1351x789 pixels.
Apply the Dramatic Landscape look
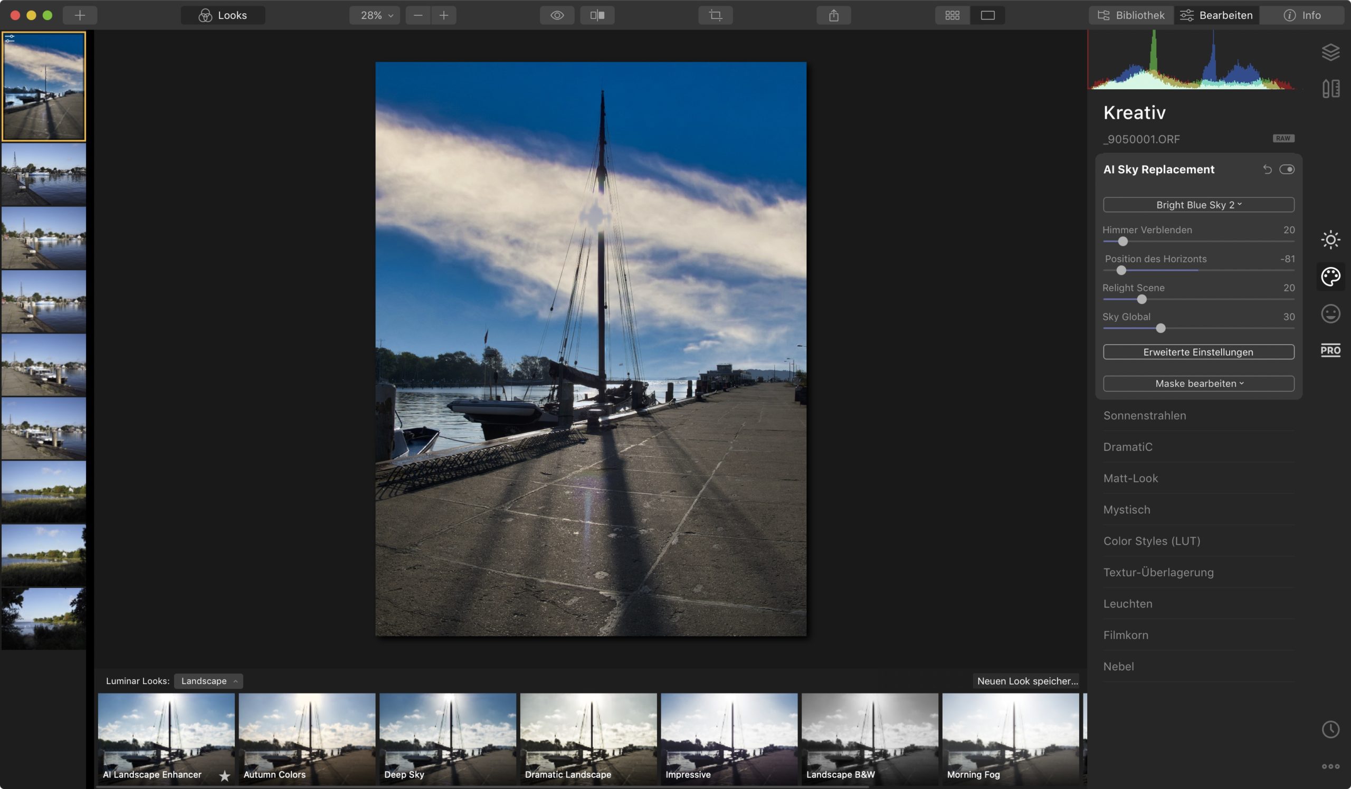click(x=588, y=739)
